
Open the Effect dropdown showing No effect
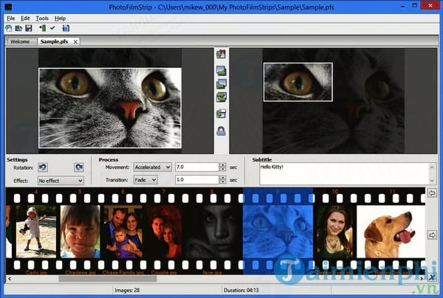(x=61, y=181)
